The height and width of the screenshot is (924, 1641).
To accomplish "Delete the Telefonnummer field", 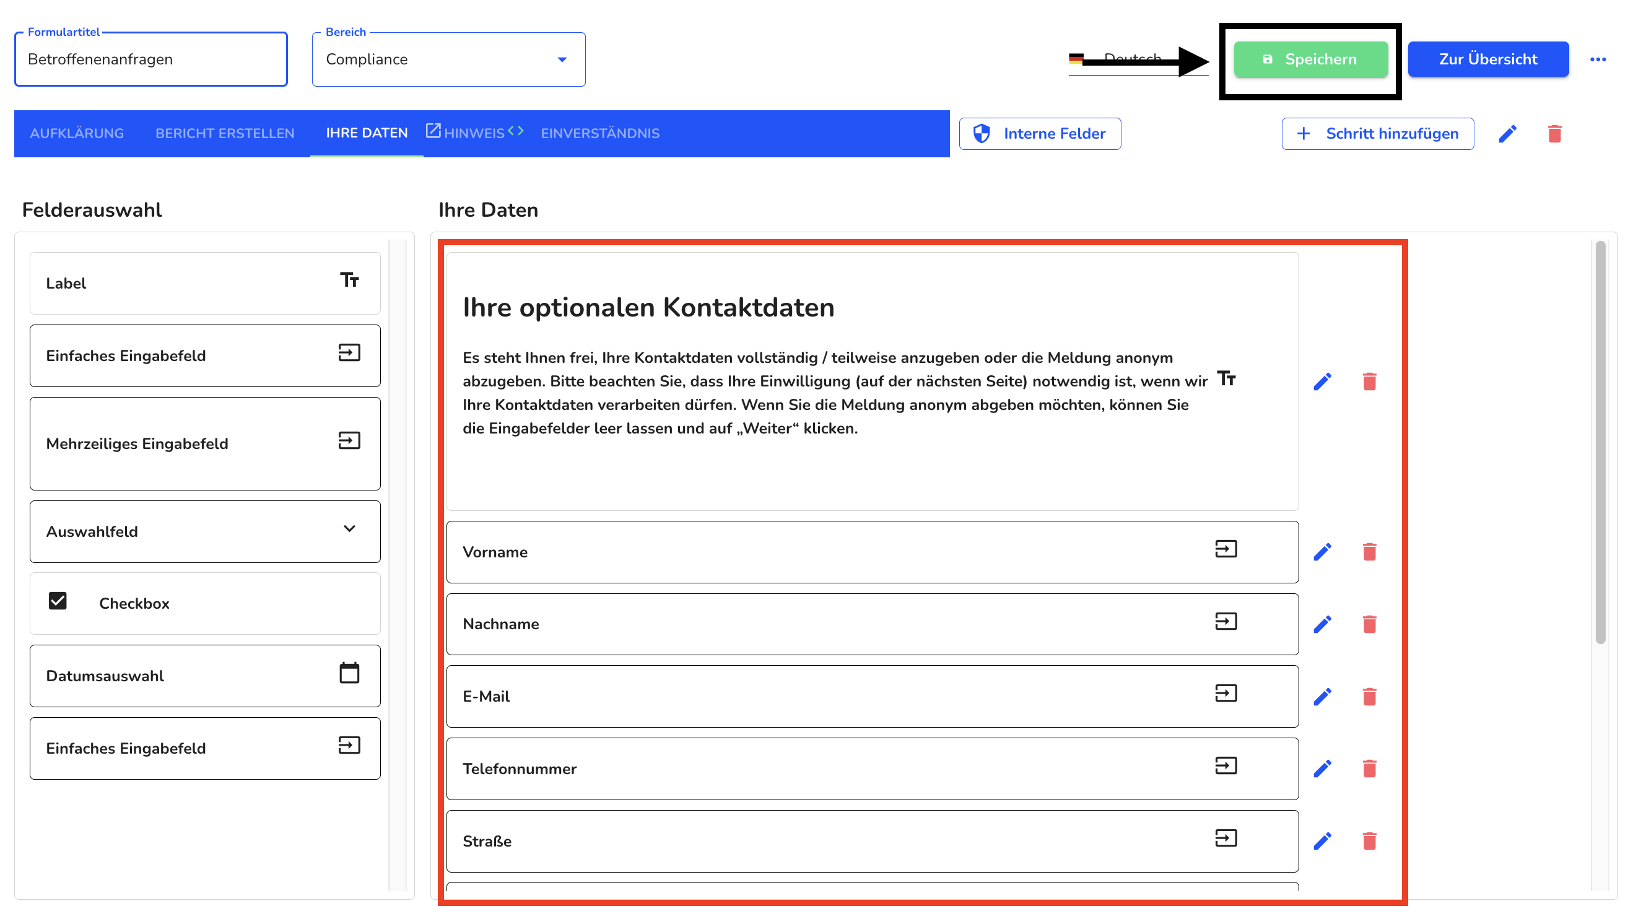I will point(1369,769).
